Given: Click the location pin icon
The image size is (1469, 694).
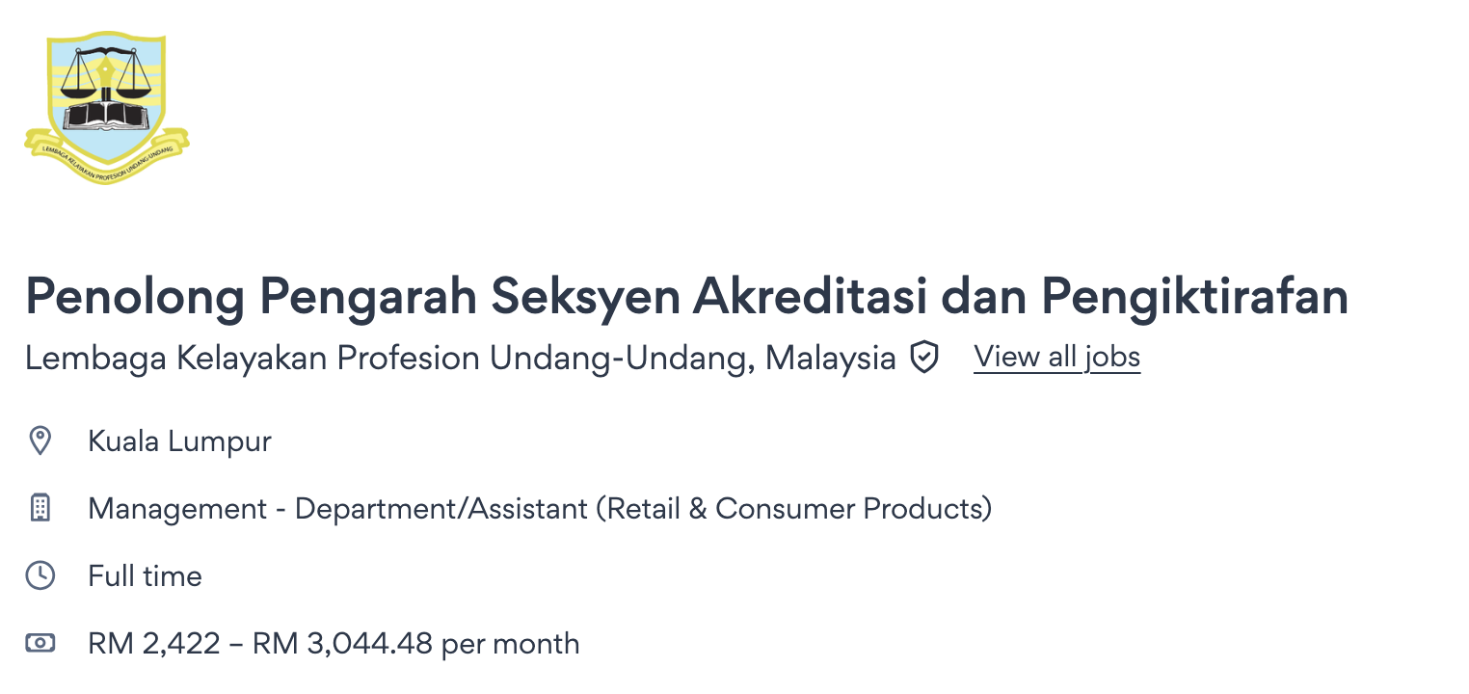Looking at the screenshot, I should (40, 441).
